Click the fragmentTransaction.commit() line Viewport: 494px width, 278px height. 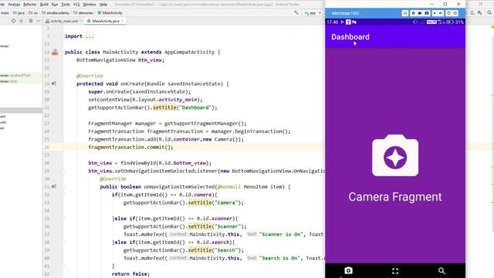tap(130, 147)
